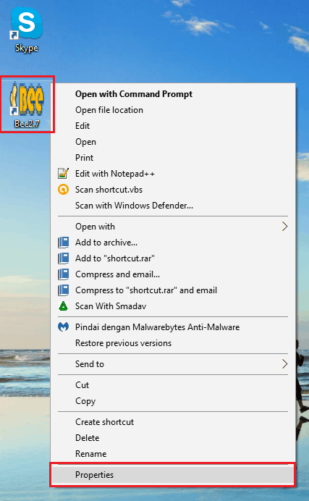Screen dimensions: 309x501
Task: Click the WinRAR icon beside Compress and email...
Action: [x=63, y=274]
